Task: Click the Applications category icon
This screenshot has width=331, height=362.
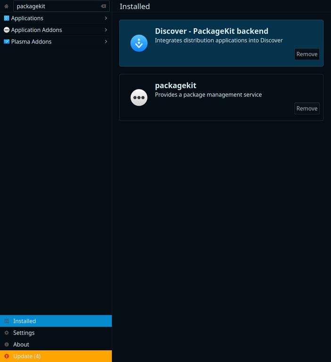Action: click(7, 18)
